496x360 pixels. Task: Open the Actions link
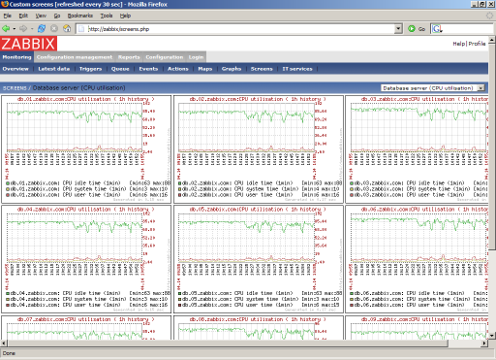[177, 69]
